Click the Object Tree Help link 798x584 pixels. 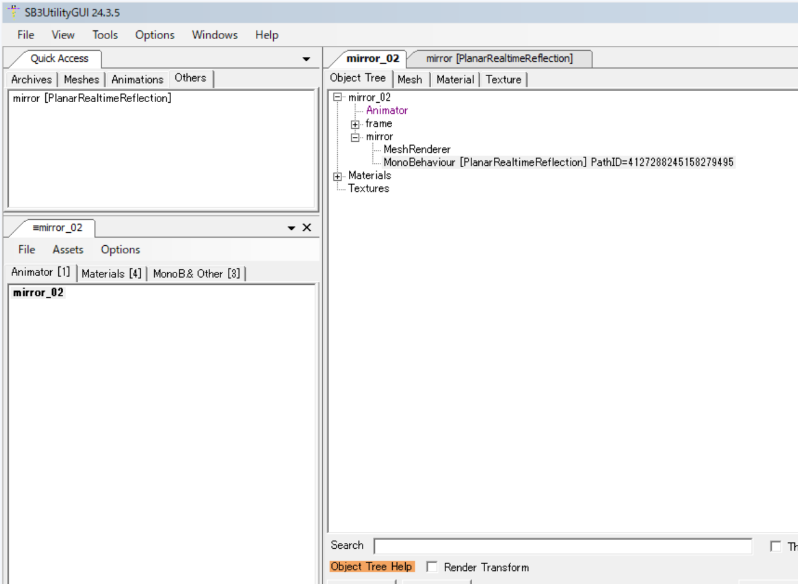[x=372, y=567]
